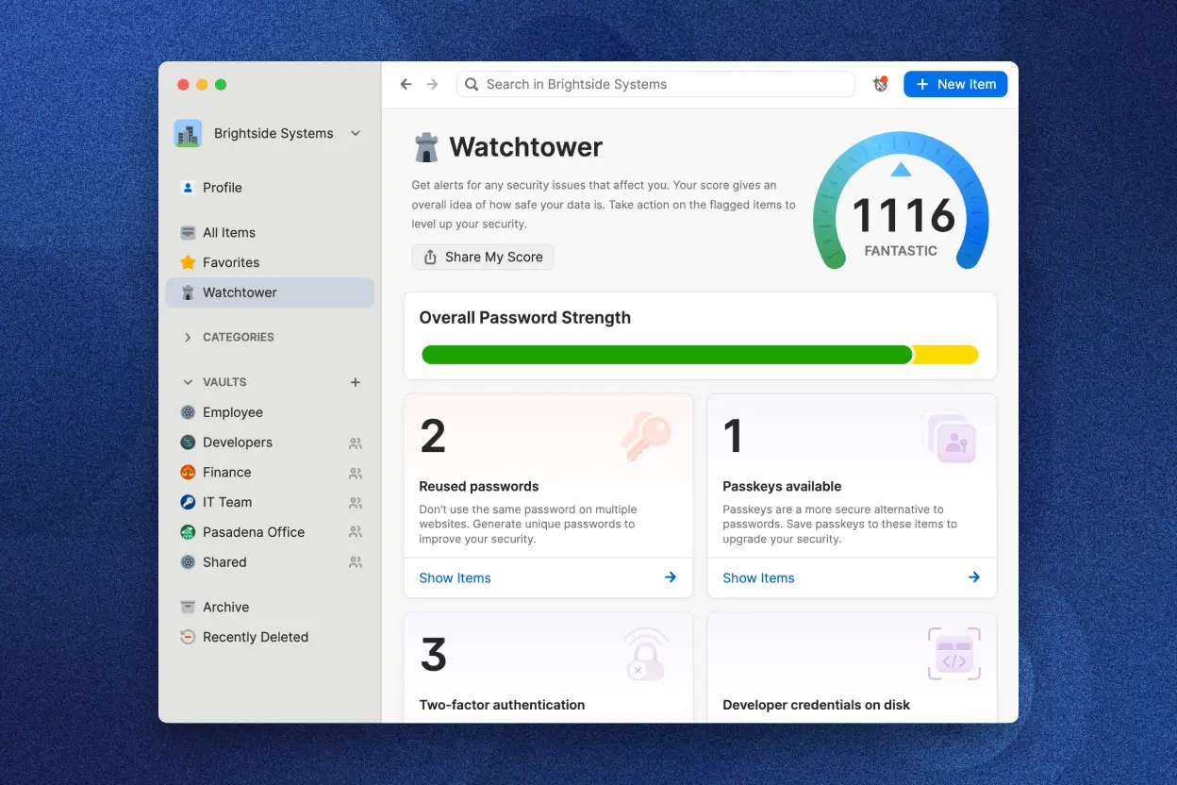Click shared-people icon beside IT Team
This screenshot has height=785, width=1177.
(356, 503)
